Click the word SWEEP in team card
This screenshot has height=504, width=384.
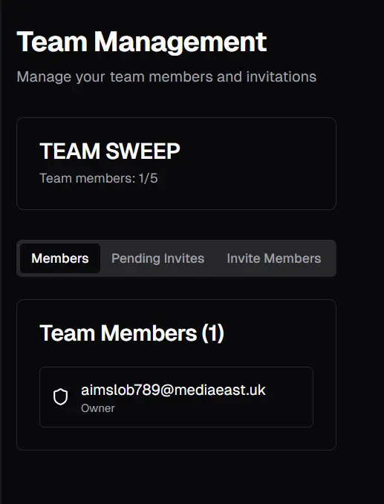click(143, 151)
